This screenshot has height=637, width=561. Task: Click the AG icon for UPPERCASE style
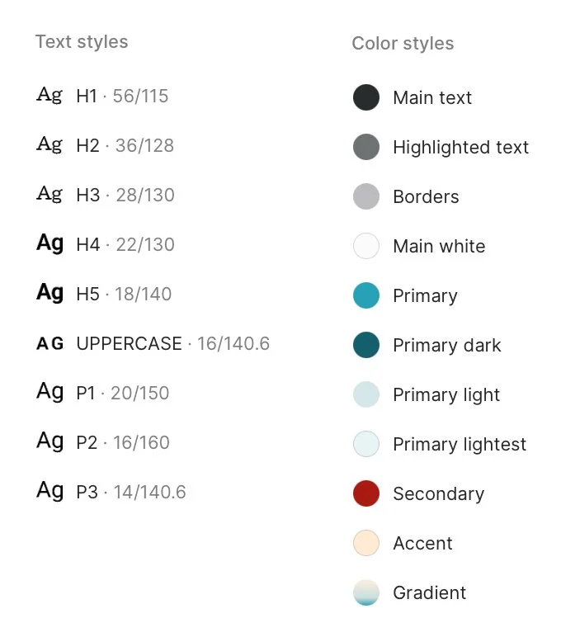click(x=50, y=344)
